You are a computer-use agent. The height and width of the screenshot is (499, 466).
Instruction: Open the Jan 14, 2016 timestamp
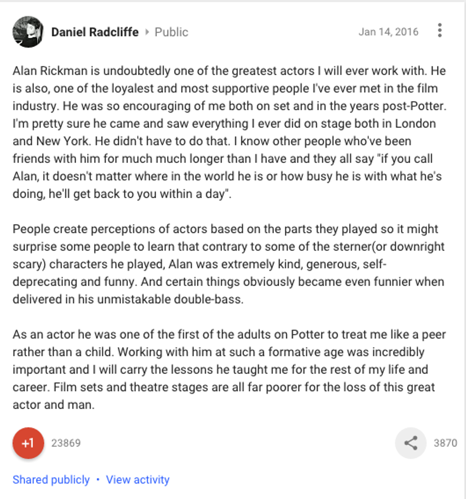388,32
